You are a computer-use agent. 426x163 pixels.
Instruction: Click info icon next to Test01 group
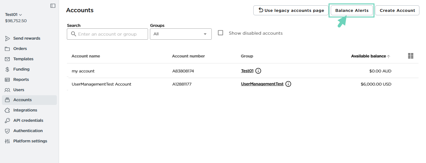coord(258,71)
